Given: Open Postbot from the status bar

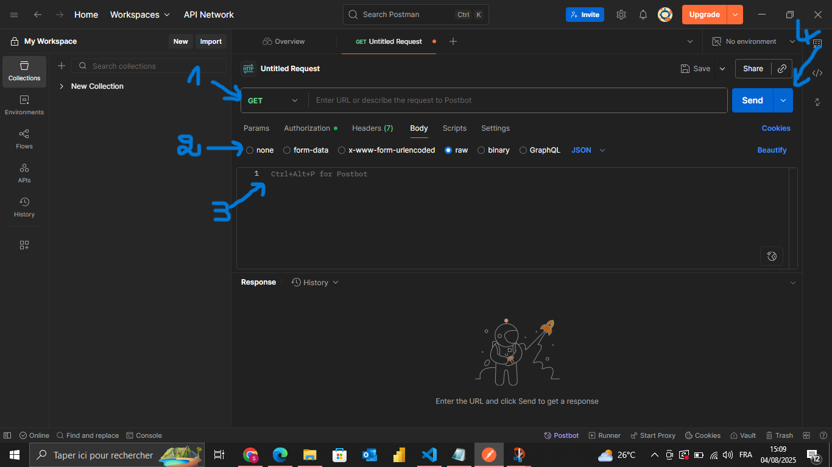Looking at the screenshot, I should point(562,435).
